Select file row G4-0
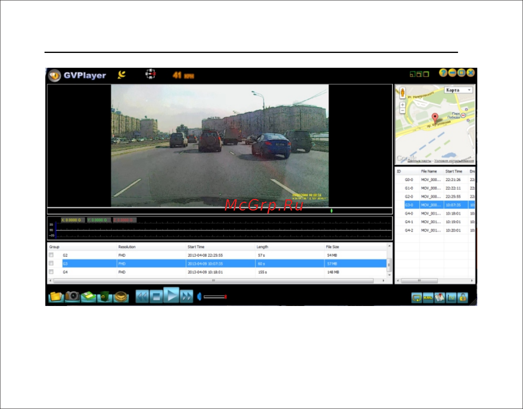 [435, 213]
